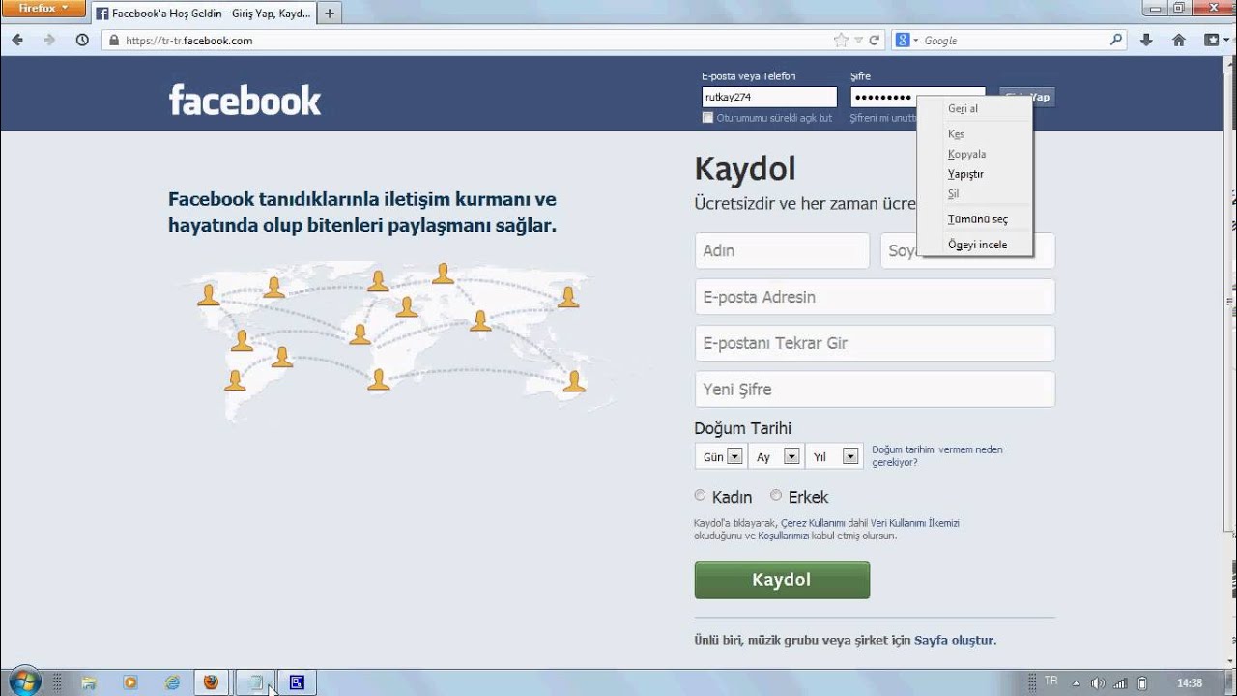Click the Giriş Yap login button
The height and width of the screenshot is (696, 1237).
[1043, 97]
